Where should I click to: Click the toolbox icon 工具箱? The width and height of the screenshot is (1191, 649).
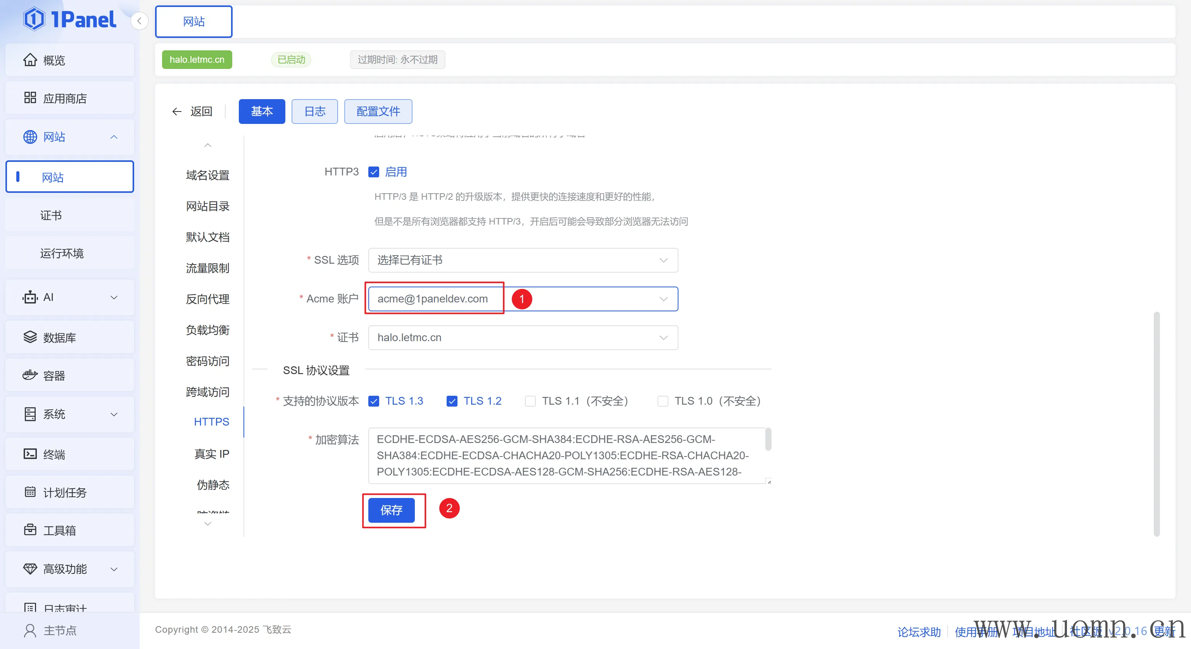click(30, 530)
